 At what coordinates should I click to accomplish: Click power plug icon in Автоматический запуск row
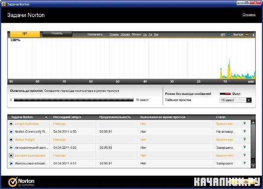coord(245,147)
